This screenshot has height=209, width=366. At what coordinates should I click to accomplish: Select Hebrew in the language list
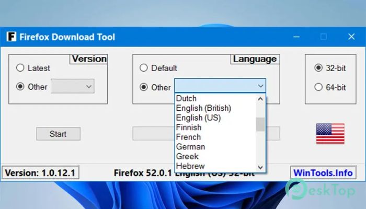tap(215, 166)
